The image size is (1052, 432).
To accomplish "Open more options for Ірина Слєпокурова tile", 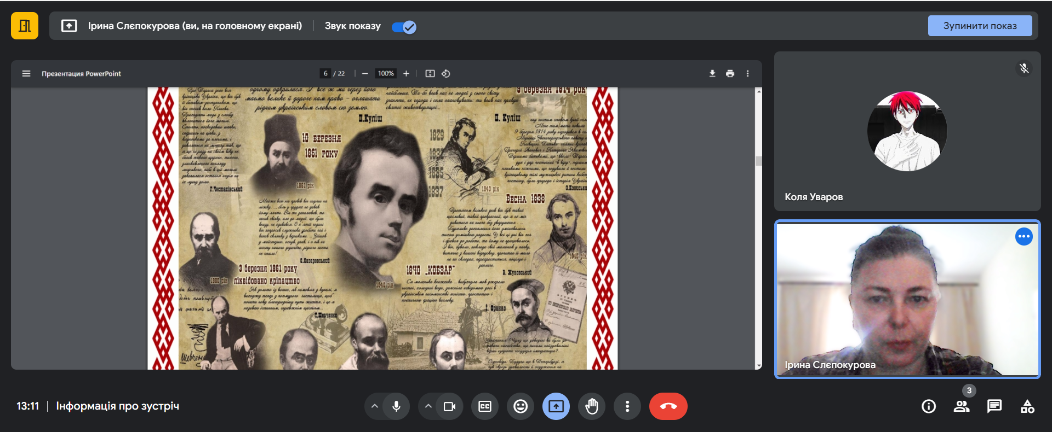I will coord(1024,237).
